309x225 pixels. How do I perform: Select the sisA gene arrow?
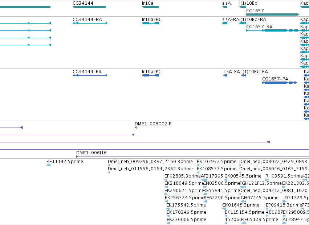click(225, 7)
